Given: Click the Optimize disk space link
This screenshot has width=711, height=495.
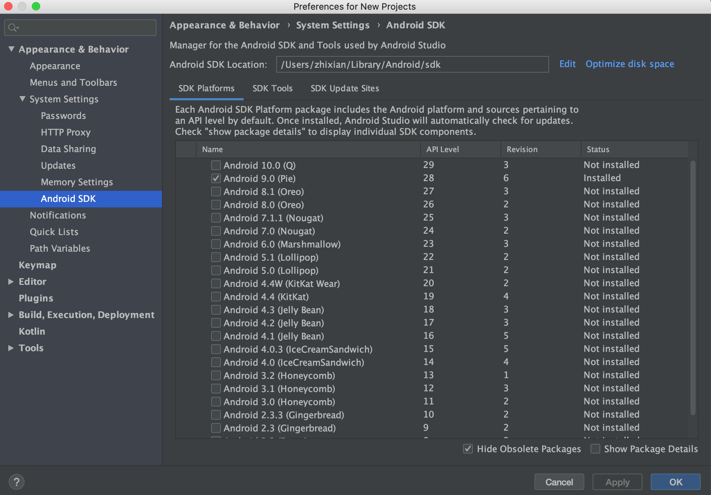Looking at the screenshot, I should (x=630, y=64).
